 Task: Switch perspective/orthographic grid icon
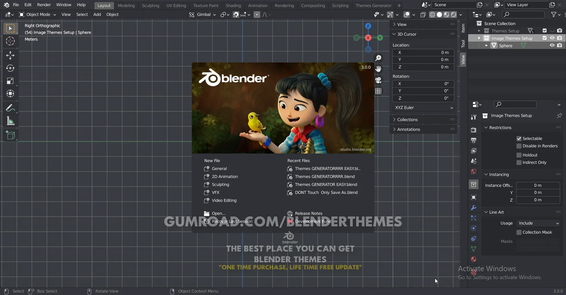378,91
